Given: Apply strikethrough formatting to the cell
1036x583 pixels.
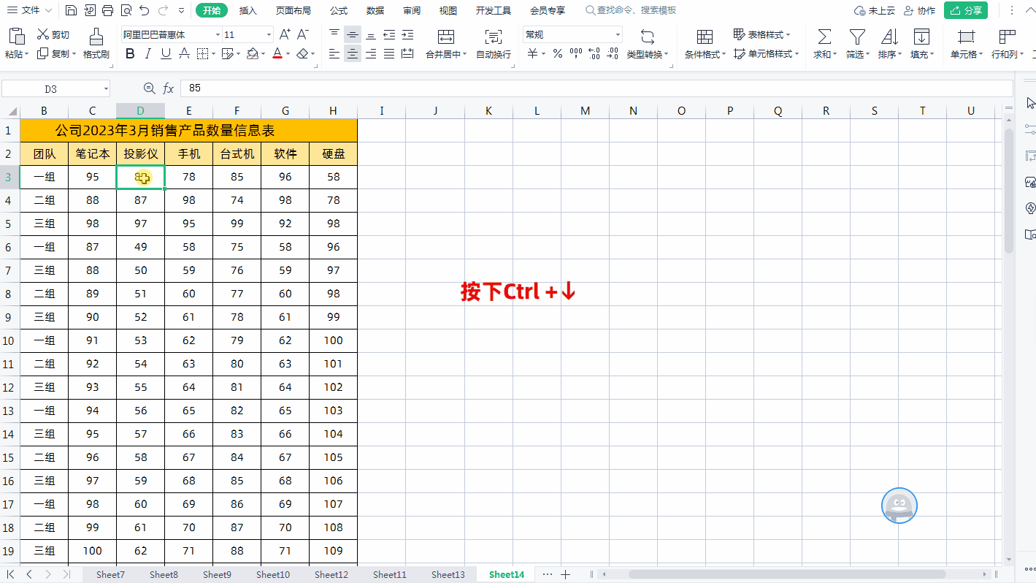Looking at the screenshot, I should (x=184, y=53).
